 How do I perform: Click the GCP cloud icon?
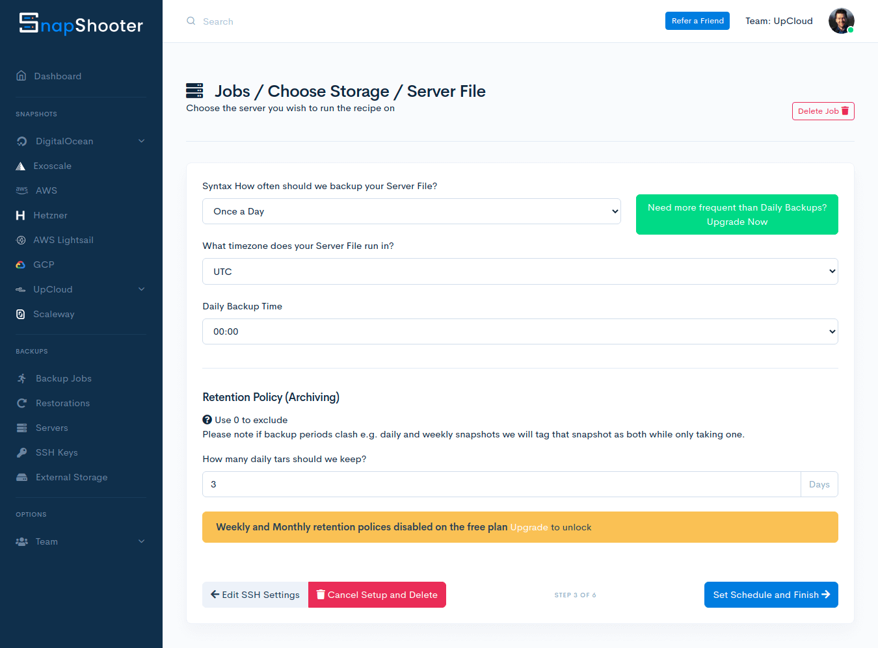(x=21, y=265)
